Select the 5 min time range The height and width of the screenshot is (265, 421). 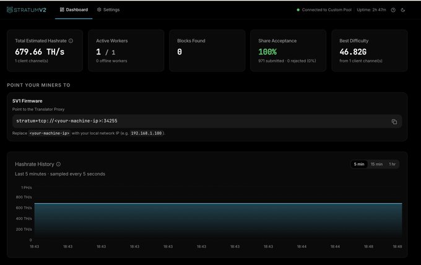tap(359, 164)
